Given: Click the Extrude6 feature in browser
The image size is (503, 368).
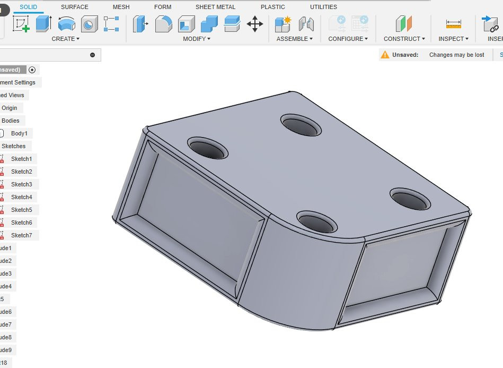Looking at the screenshot, I should [x=6, y=312].
